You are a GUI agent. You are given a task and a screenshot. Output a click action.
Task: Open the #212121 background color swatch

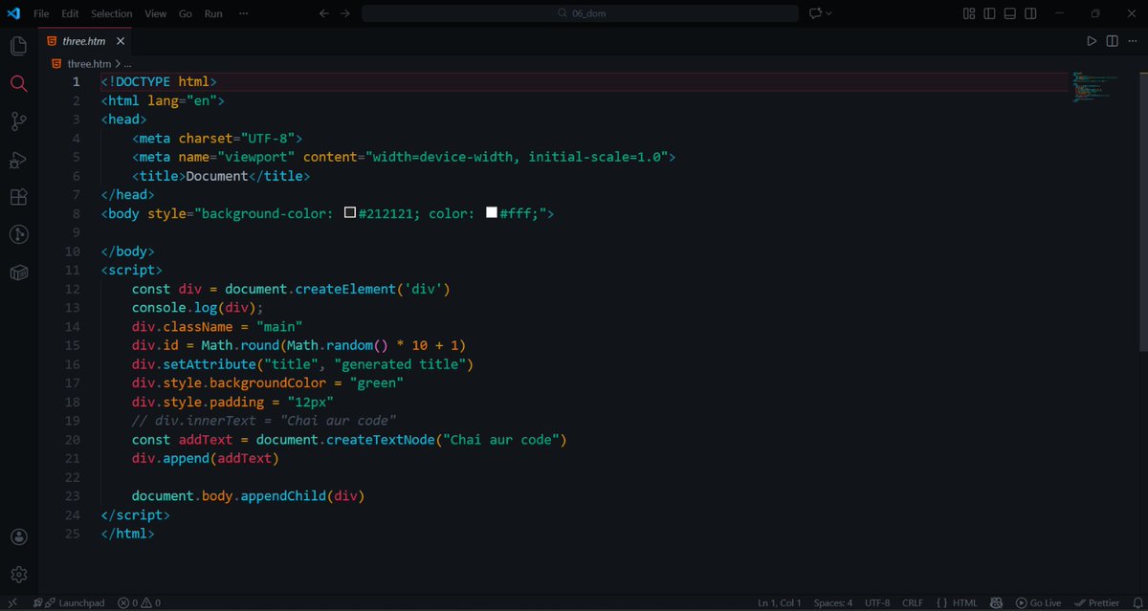click(350, 213)
